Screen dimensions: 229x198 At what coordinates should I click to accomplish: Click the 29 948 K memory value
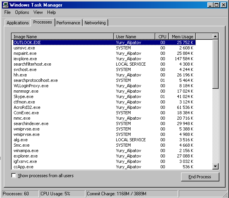pos(185,124)
